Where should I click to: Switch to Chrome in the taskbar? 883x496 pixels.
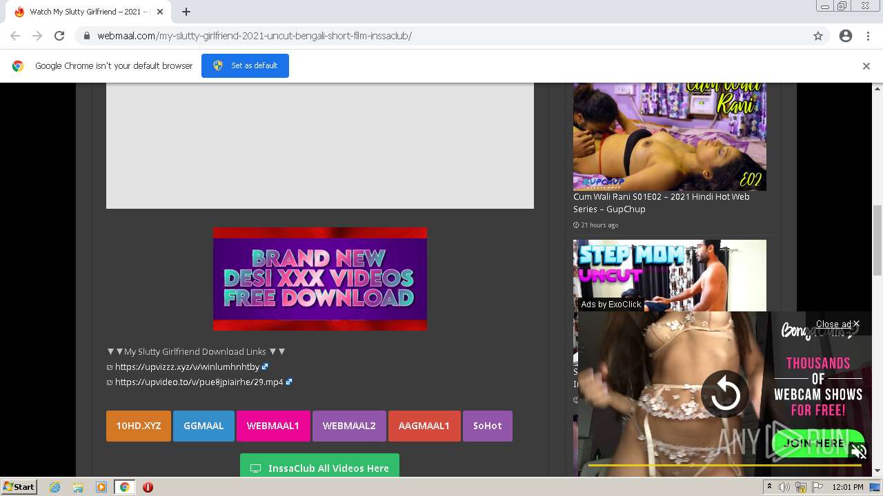click(x=125, y=487)
